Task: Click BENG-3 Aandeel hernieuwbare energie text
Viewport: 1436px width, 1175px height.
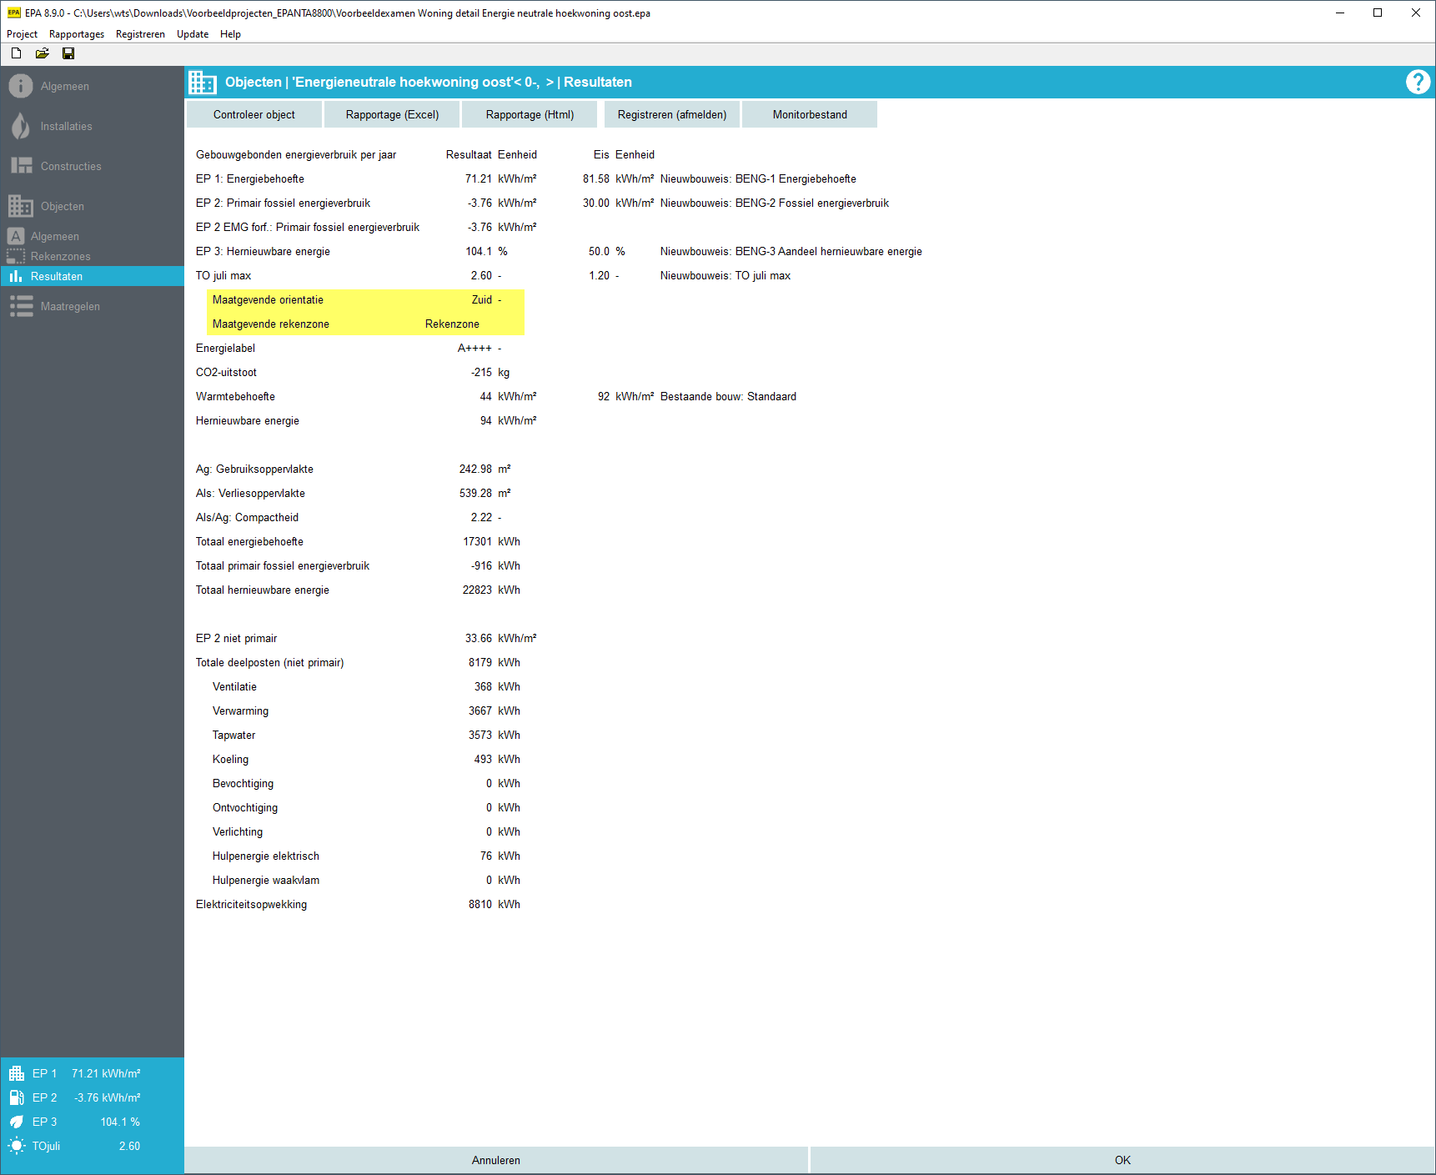Action: (791, 251)
